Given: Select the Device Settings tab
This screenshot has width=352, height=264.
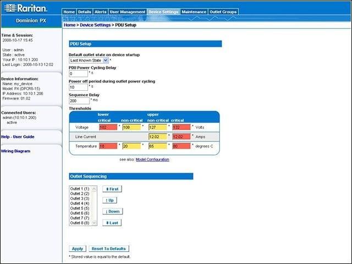Looking at the screenshot, I should click(163, 12).
